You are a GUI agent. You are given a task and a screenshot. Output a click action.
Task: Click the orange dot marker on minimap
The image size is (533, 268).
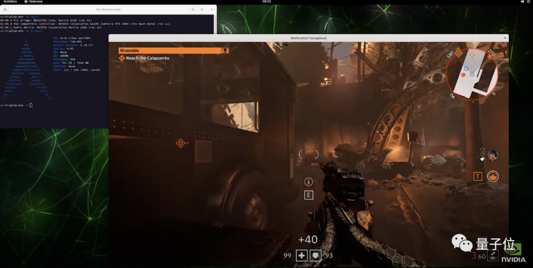[463, 75]
